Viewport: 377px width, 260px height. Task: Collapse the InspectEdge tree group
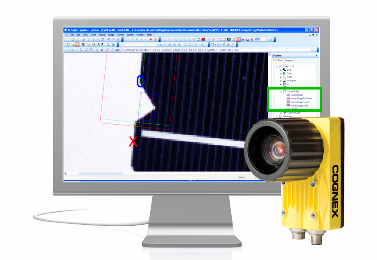point(280,92)
